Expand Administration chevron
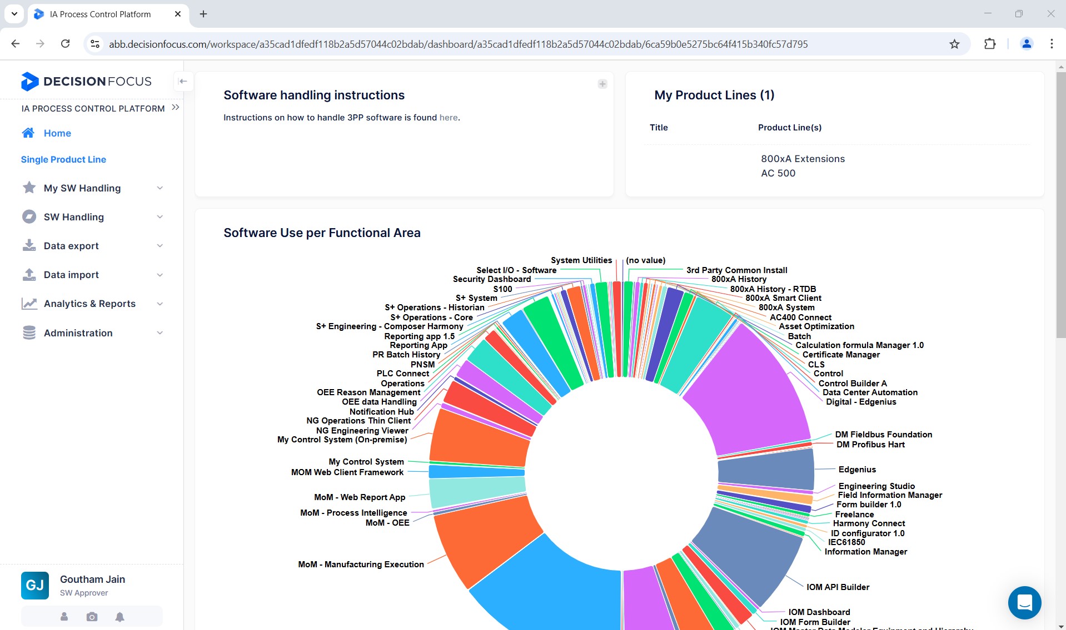The width and height of the screenshot is (1066, 630). tap(160, 333)
